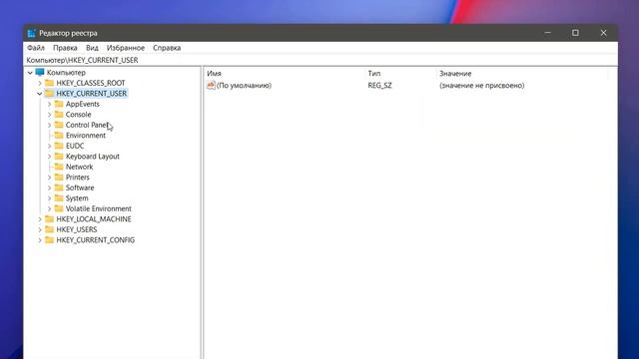Click the Имя column header
639x359 pixels.
(284, 74)
